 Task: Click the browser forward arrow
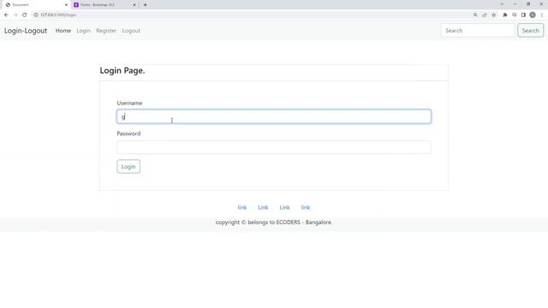15,15
